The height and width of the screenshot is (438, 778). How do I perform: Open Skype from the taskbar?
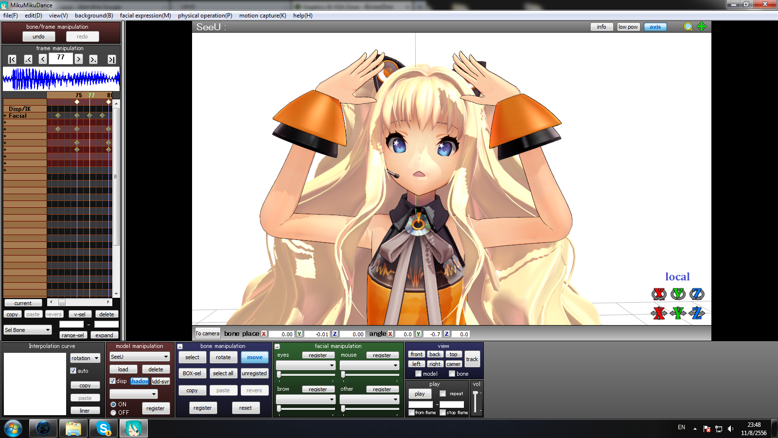pos(104,429)
